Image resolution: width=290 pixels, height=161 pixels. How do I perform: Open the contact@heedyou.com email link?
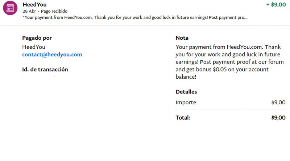pyautogui.click(x=52, y=55)
